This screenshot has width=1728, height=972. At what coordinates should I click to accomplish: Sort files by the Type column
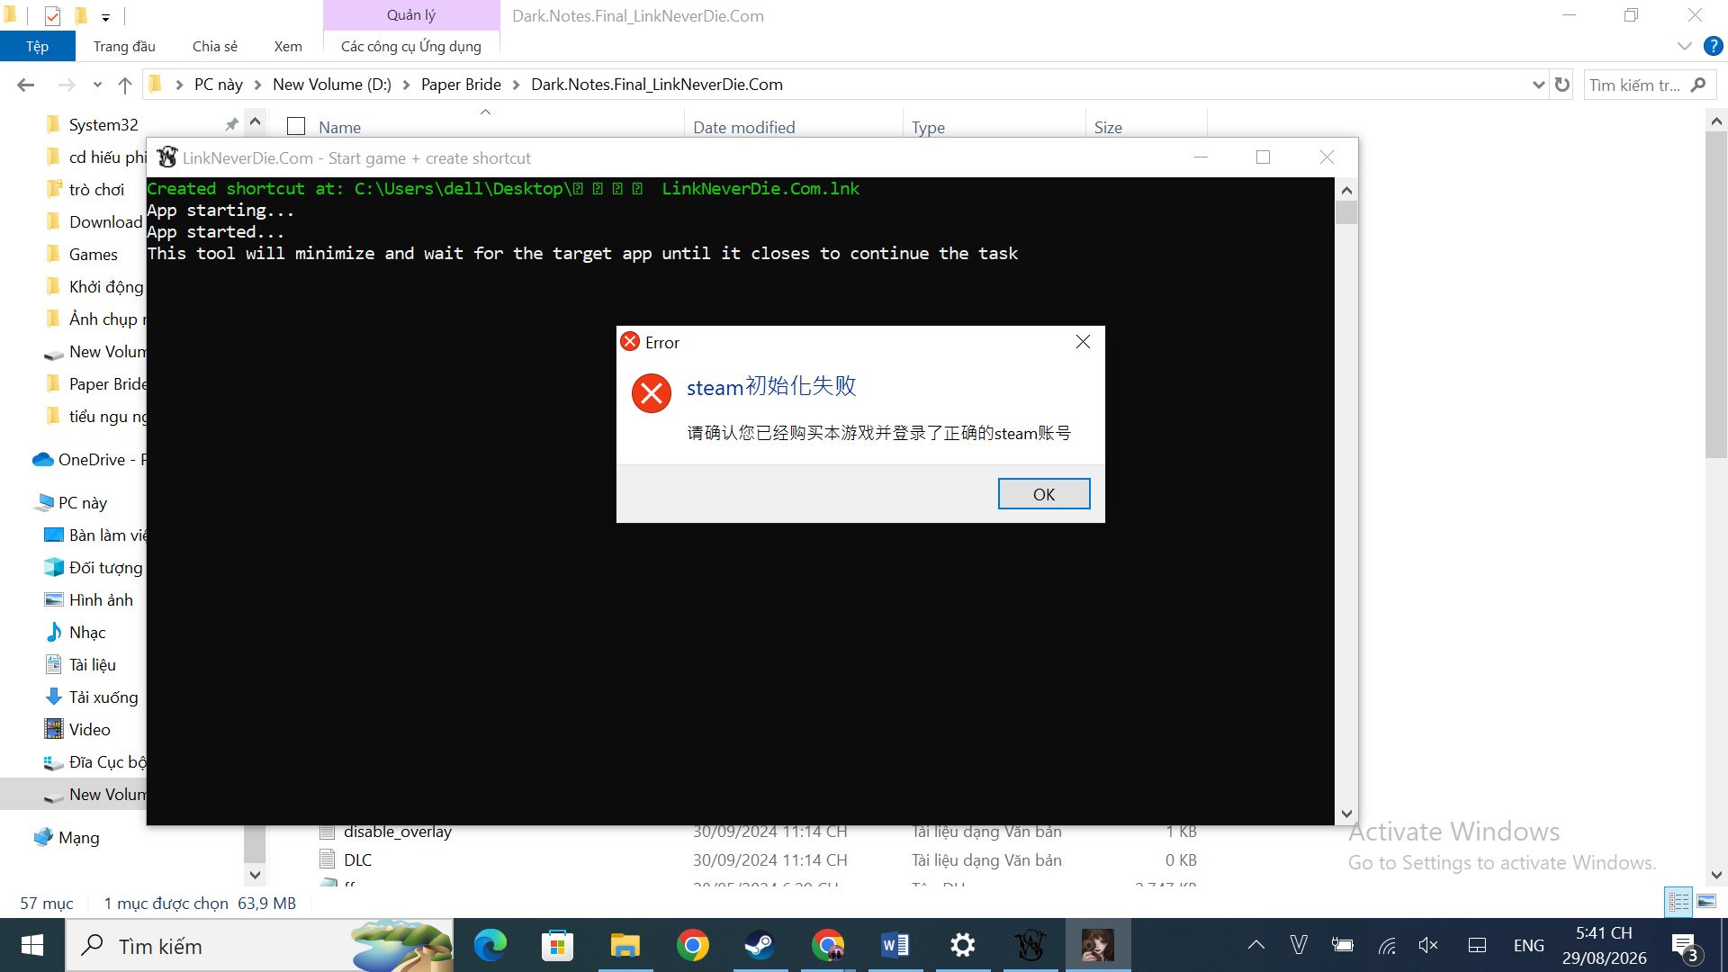coord(928,127)
